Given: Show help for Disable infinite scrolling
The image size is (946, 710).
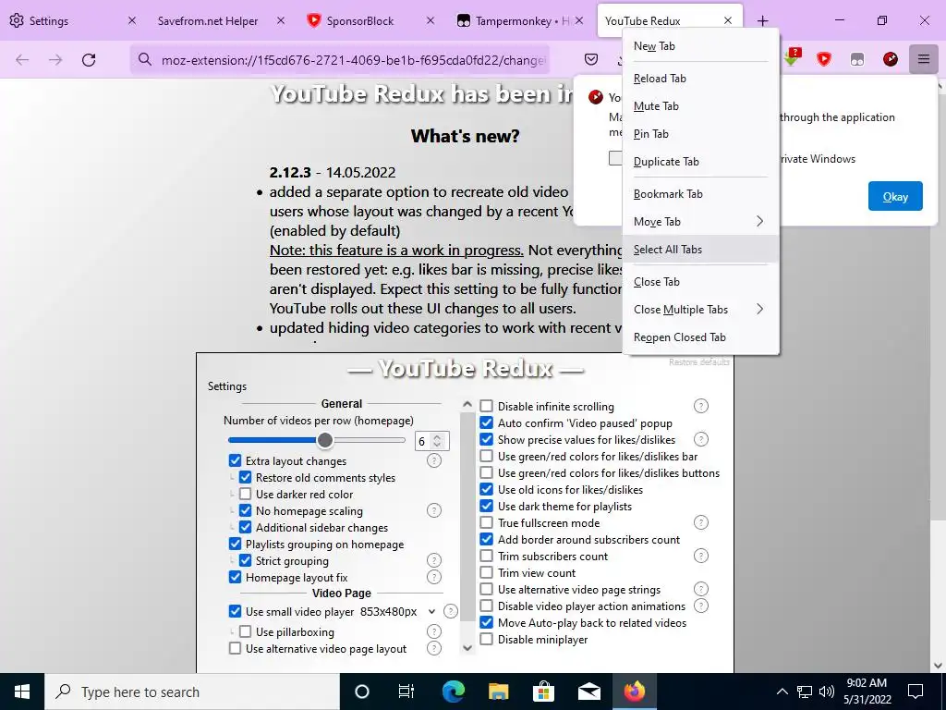Looking at the screenshot, I should point(700,407).
